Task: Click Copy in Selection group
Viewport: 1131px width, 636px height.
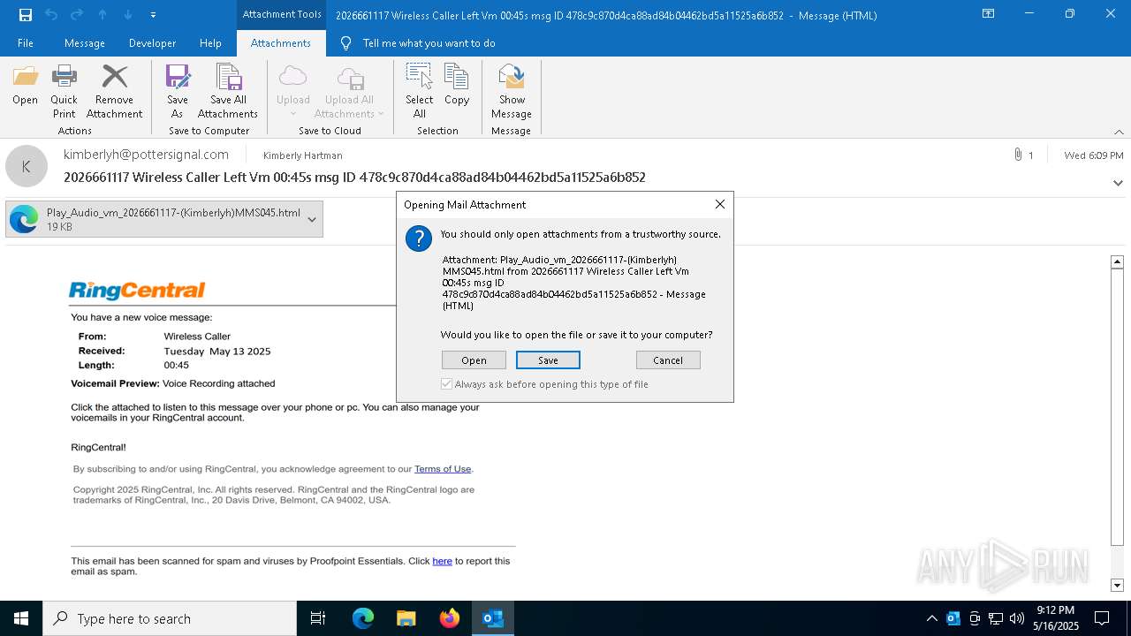Action: click(x=457, y=85)
